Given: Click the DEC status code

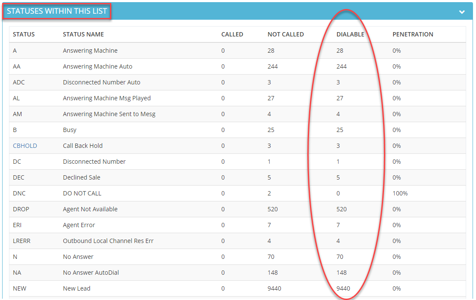Looking at the screenshot, I should (18, 177).
